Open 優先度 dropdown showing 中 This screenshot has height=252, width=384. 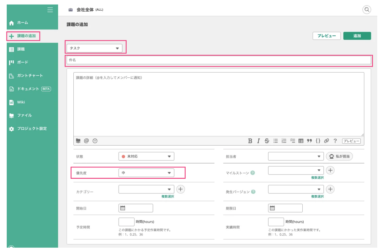point(146,173)
